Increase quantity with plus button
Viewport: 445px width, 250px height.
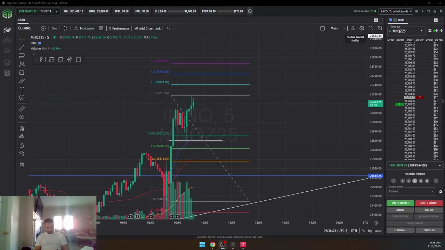tap(436, 181)
